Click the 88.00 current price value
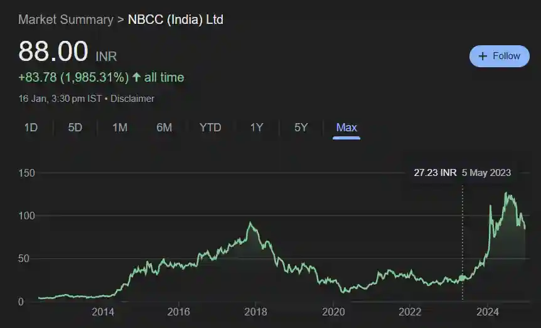The width and height of the screenshot is (541, 328). pos(53,51)
